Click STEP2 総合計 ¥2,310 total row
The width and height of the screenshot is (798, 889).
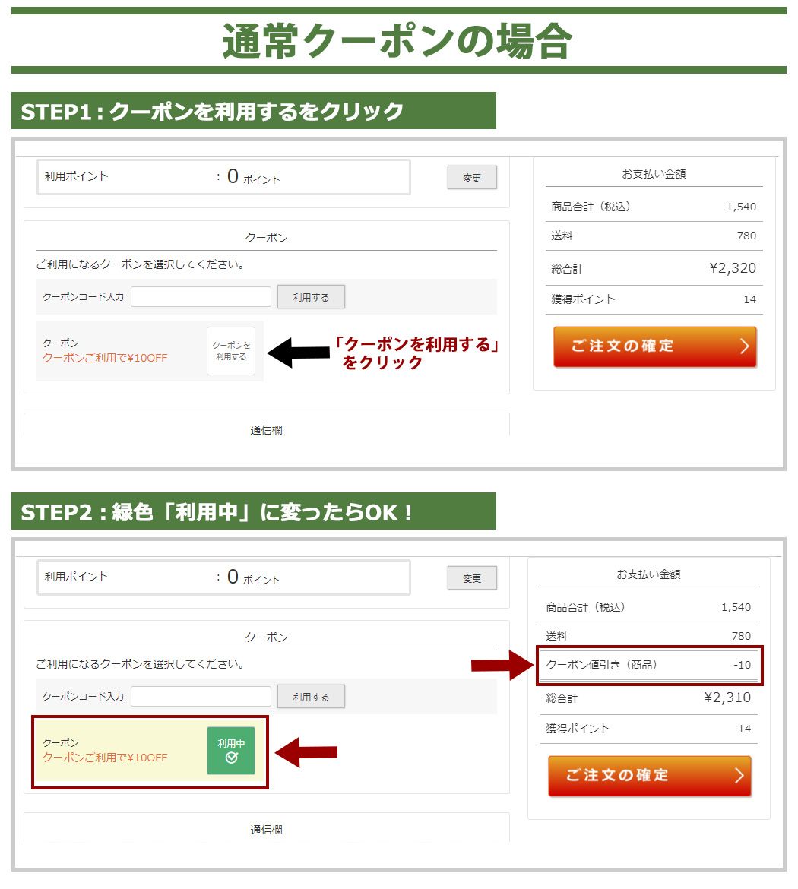(x=648, y=698)
